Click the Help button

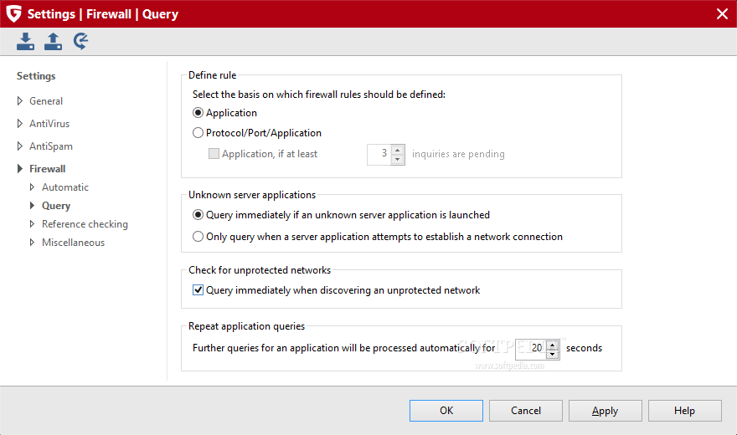(x=685, y=411)
